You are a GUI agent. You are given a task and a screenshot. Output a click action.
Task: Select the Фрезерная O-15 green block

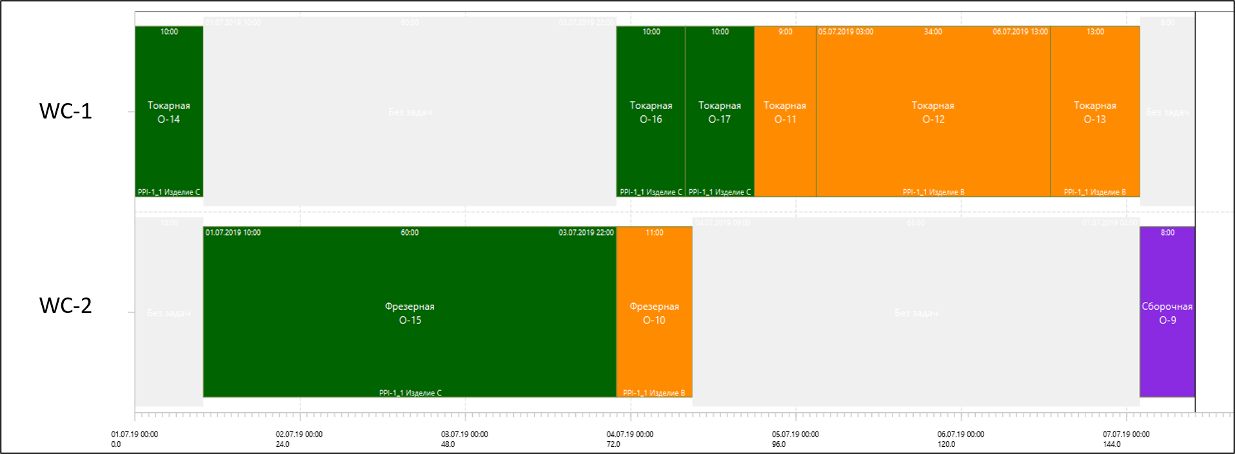tap(410, 312)
